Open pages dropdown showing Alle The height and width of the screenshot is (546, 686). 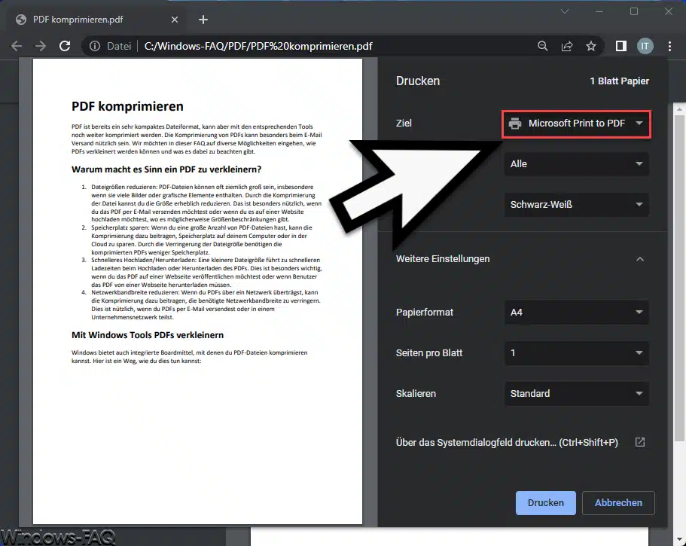tap(576, 164)
